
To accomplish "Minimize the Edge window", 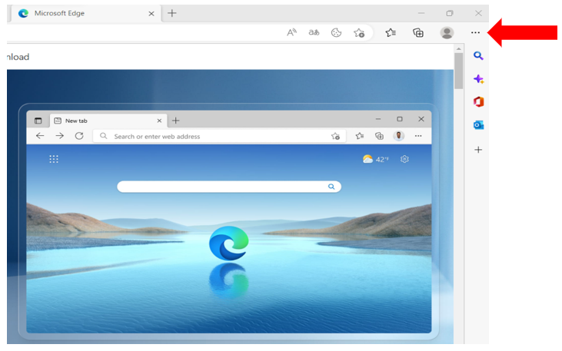I will click(421, 13).
